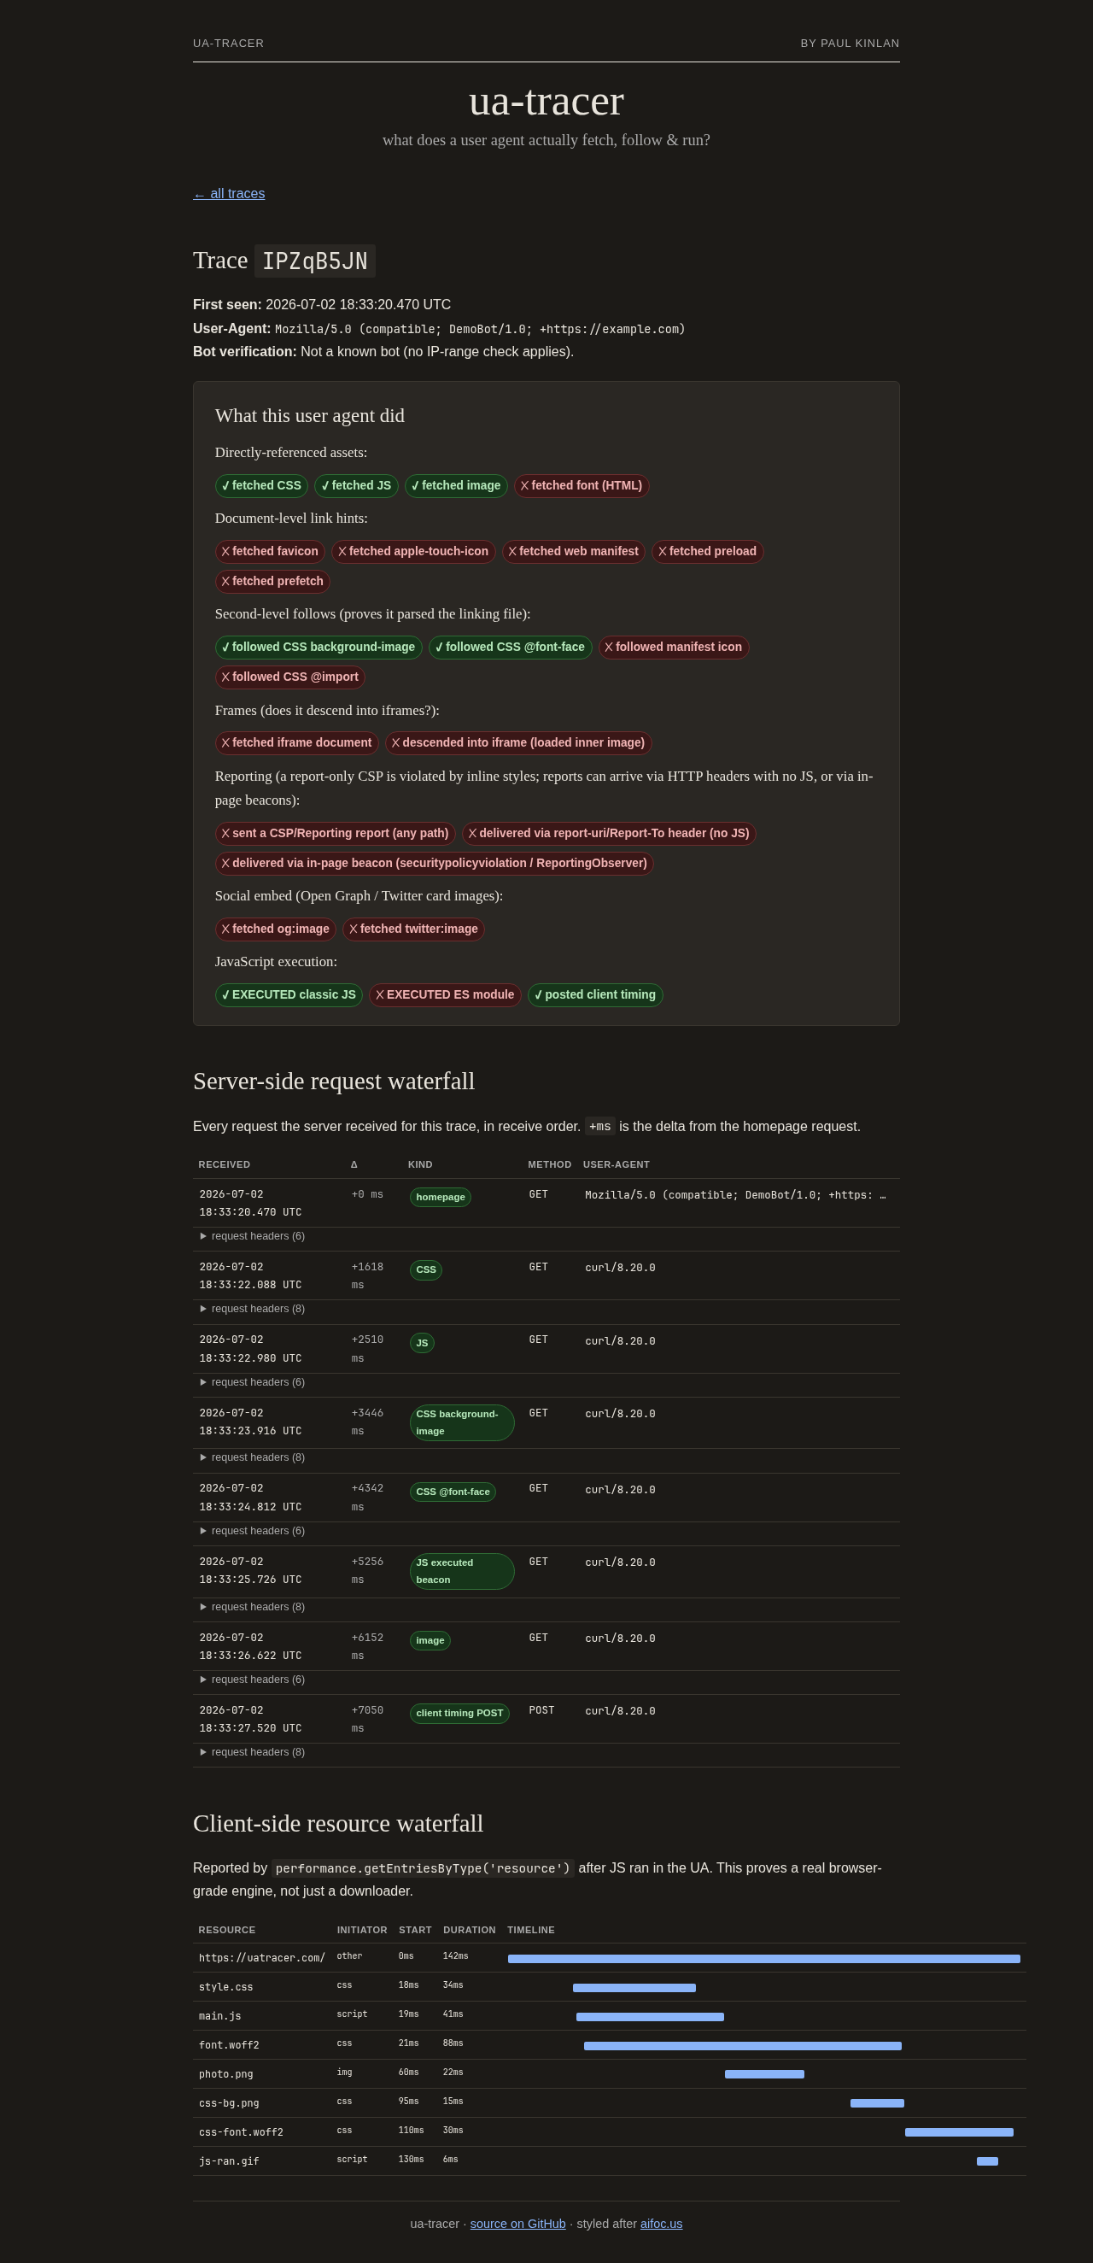1093x2263 pixels.
Task: Click the css-bg.png timeline bar
Action: click(877, 2104)
